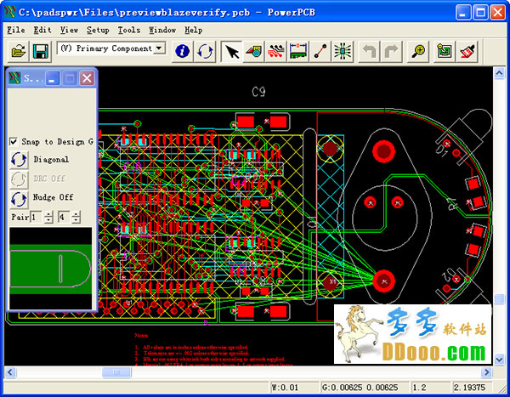Image resolution: width=510 pixels, height=397 pixels.
Task: Click the board view icon
Action: coord(445,51)
